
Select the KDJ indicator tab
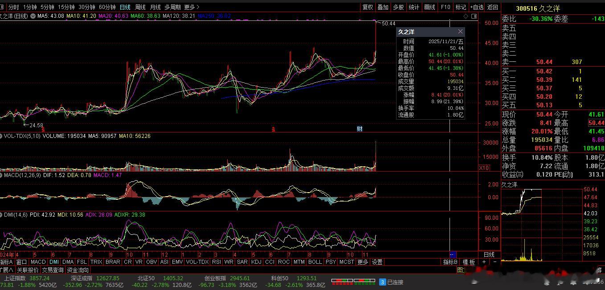pos(256,262)
